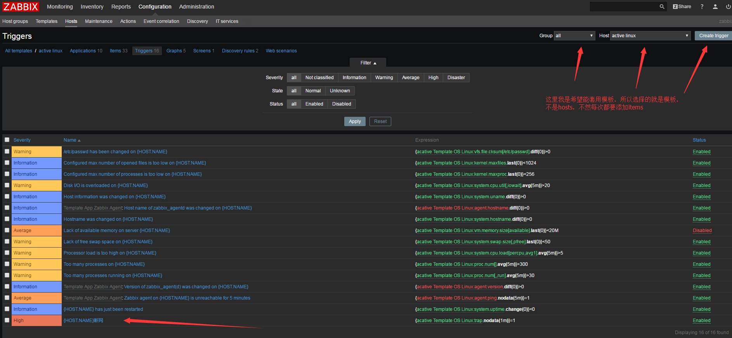Click the Zabbix logo
The image size is (732, 338).
pos(21,7)
